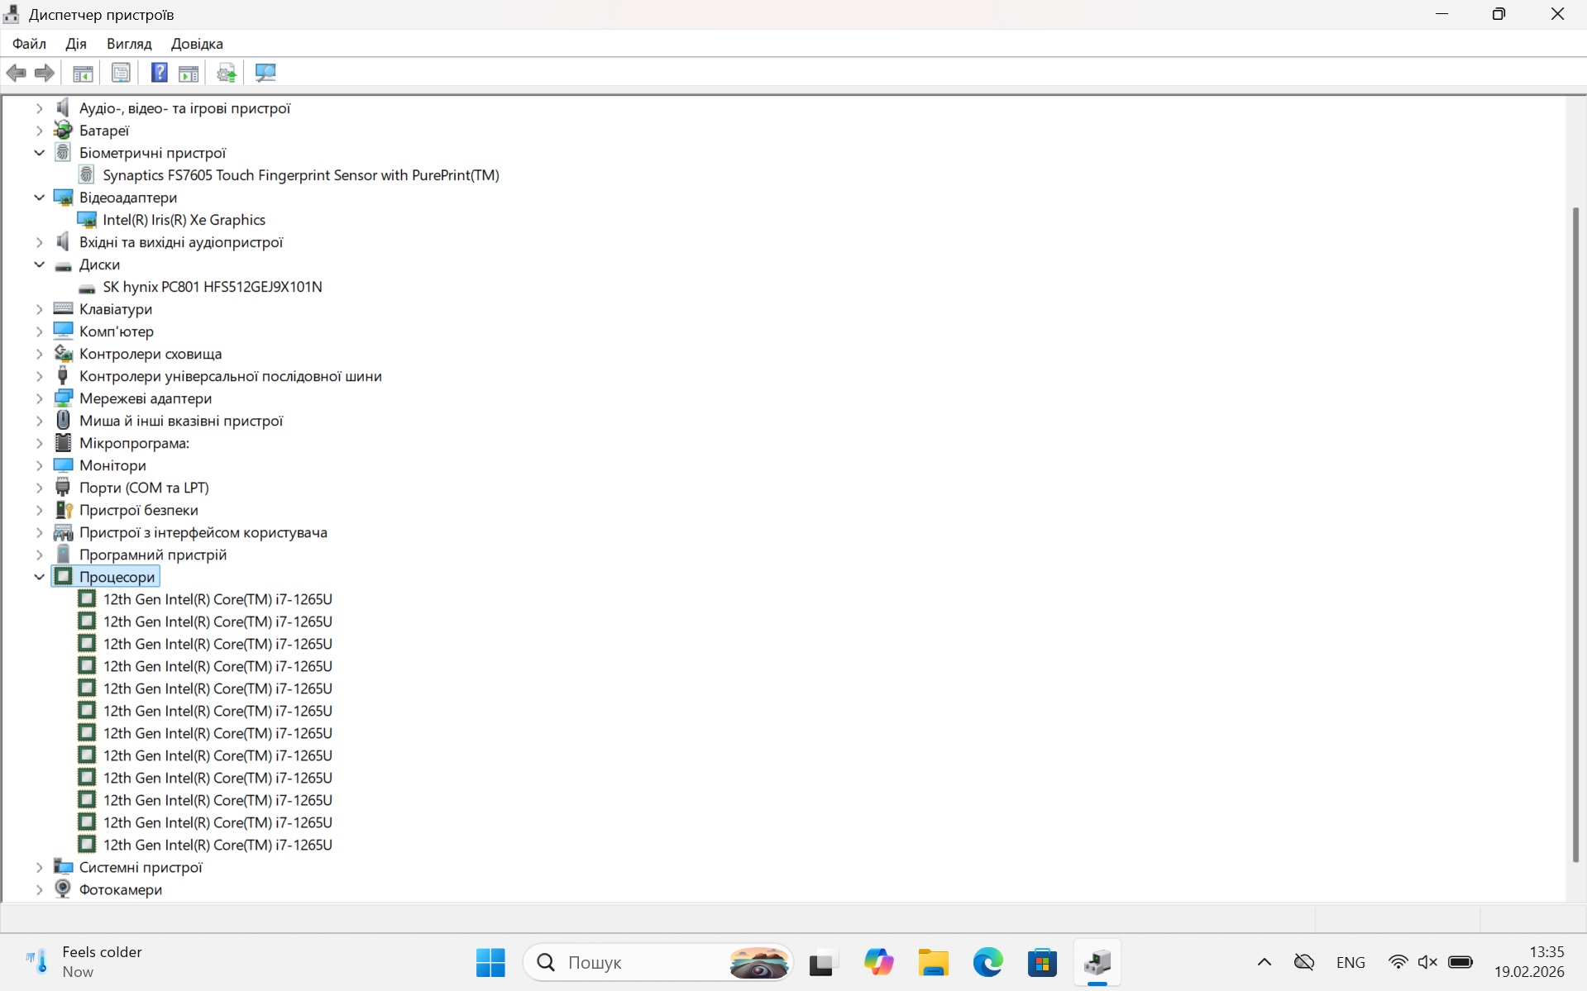Select SK hynix PC801 disk entry
Viewport: 1587px width, 991px height.
click(x=212, y=287)
